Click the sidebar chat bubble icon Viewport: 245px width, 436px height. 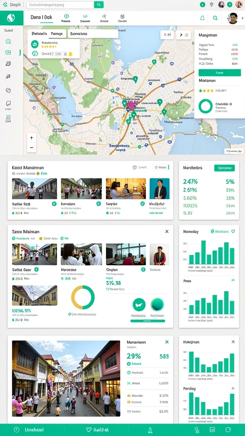click(8, 103)
